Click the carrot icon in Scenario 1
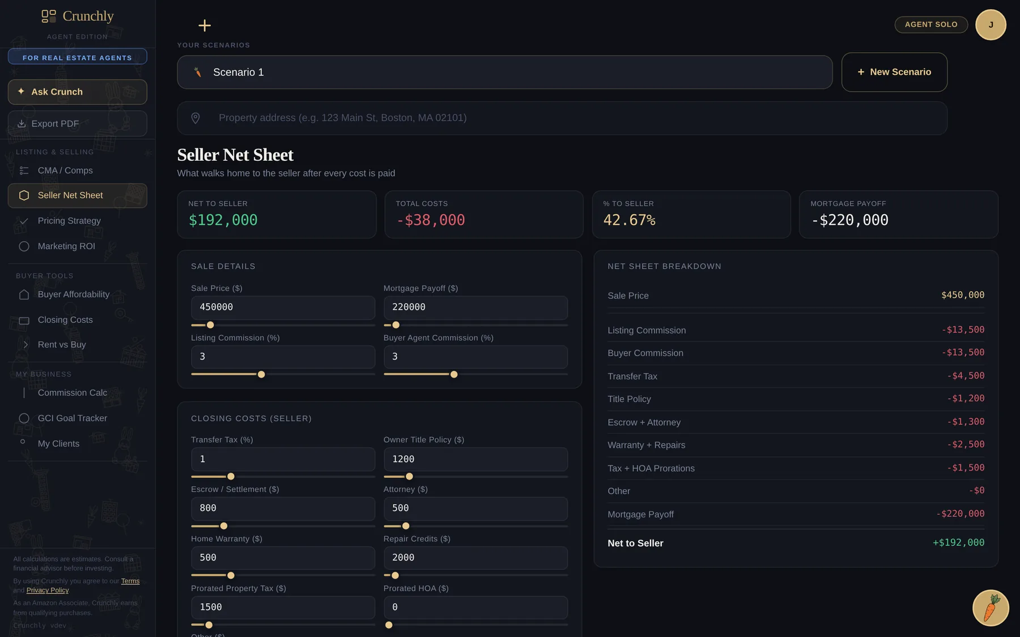This screenshot has width=1020, height=637. point(198,72)
